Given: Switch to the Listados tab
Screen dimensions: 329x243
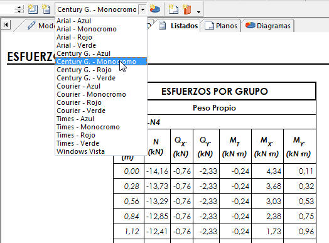Looking at the screenshot, I should [x=178, y=26].
